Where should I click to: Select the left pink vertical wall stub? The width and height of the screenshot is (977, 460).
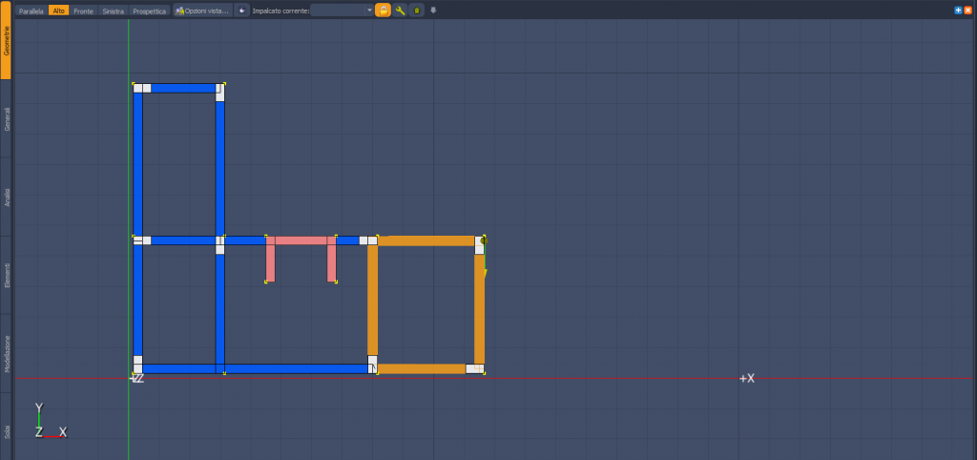click(270, 263)
